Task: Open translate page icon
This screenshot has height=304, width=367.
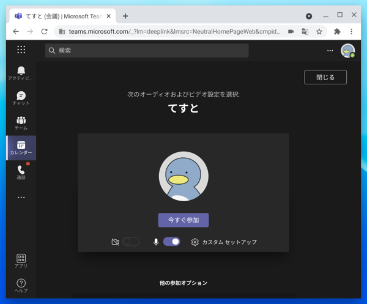Action: [305, 31]
